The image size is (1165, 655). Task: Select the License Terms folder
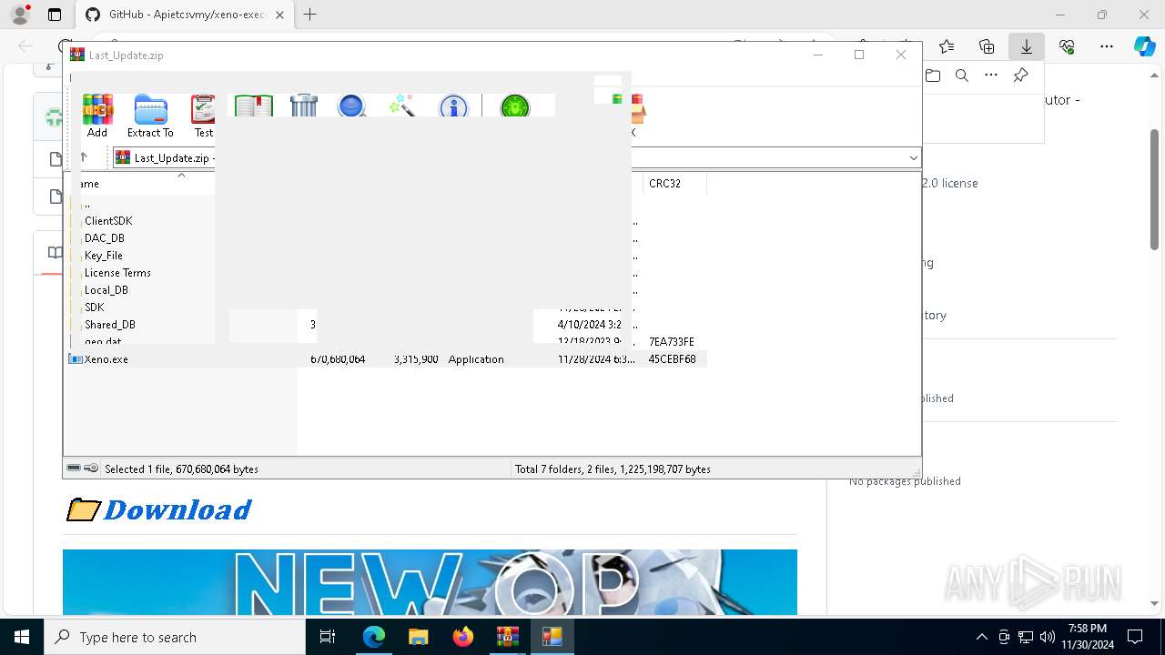click(117, 273)
